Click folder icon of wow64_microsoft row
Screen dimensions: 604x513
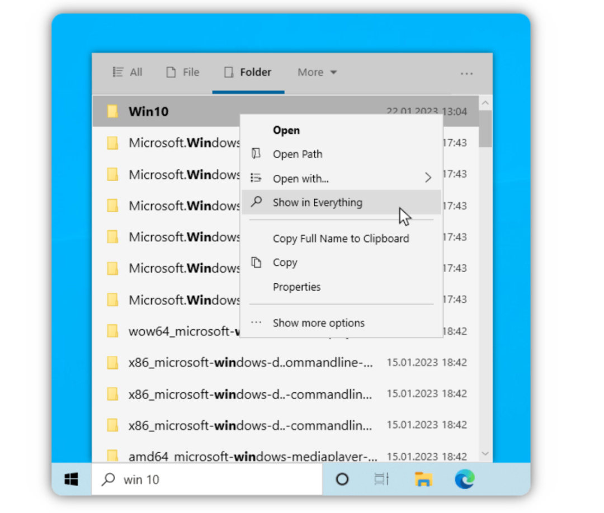click(x=112, y=331)
